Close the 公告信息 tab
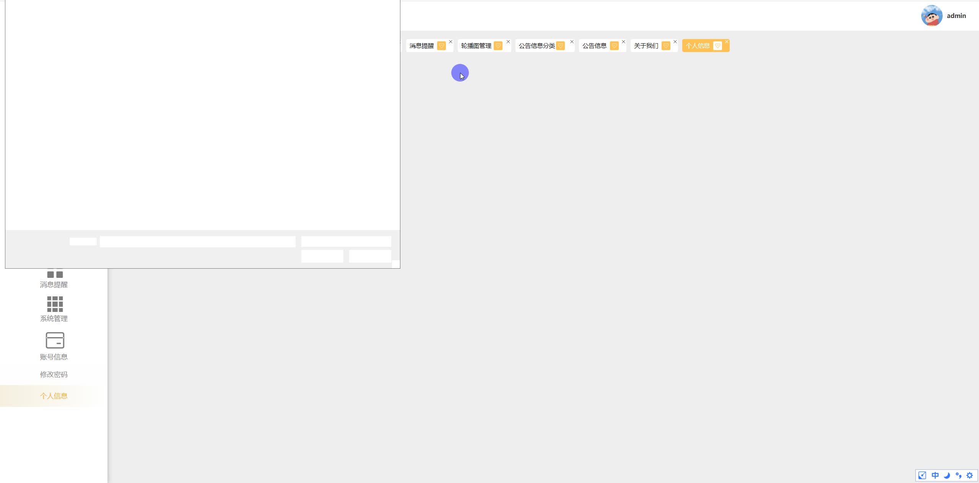 tap(623, 42)
